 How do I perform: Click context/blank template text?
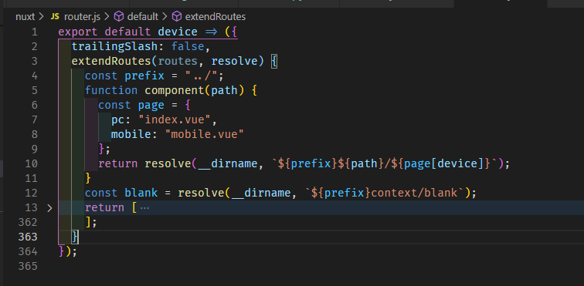point(415,193)
